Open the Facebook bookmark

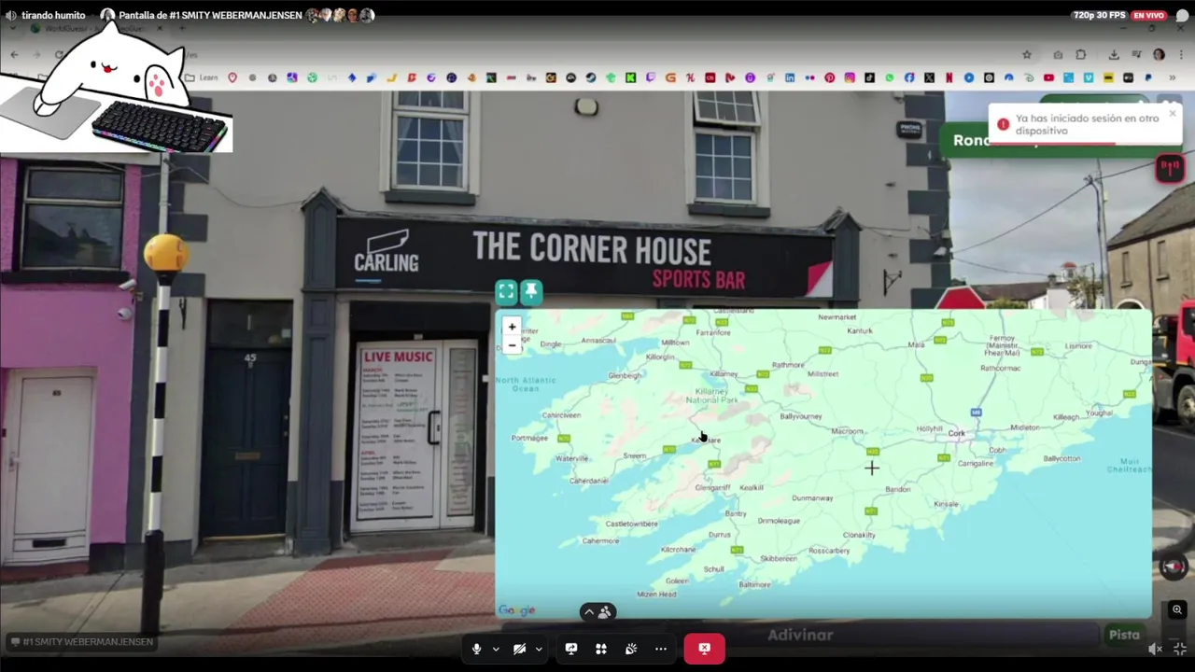click(x=909, y=77)
